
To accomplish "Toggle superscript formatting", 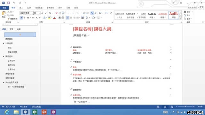I will (x=40, y=18).
